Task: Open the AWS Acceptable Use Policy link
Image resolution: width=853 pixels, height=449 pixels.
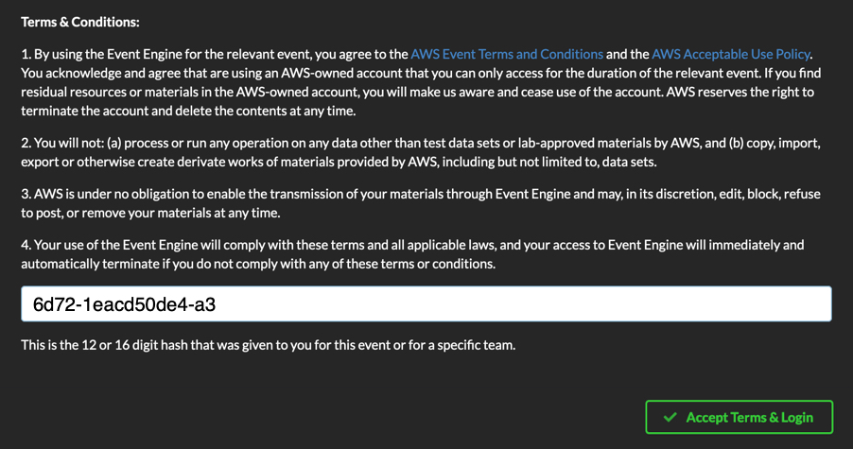Action: point(731,54)
